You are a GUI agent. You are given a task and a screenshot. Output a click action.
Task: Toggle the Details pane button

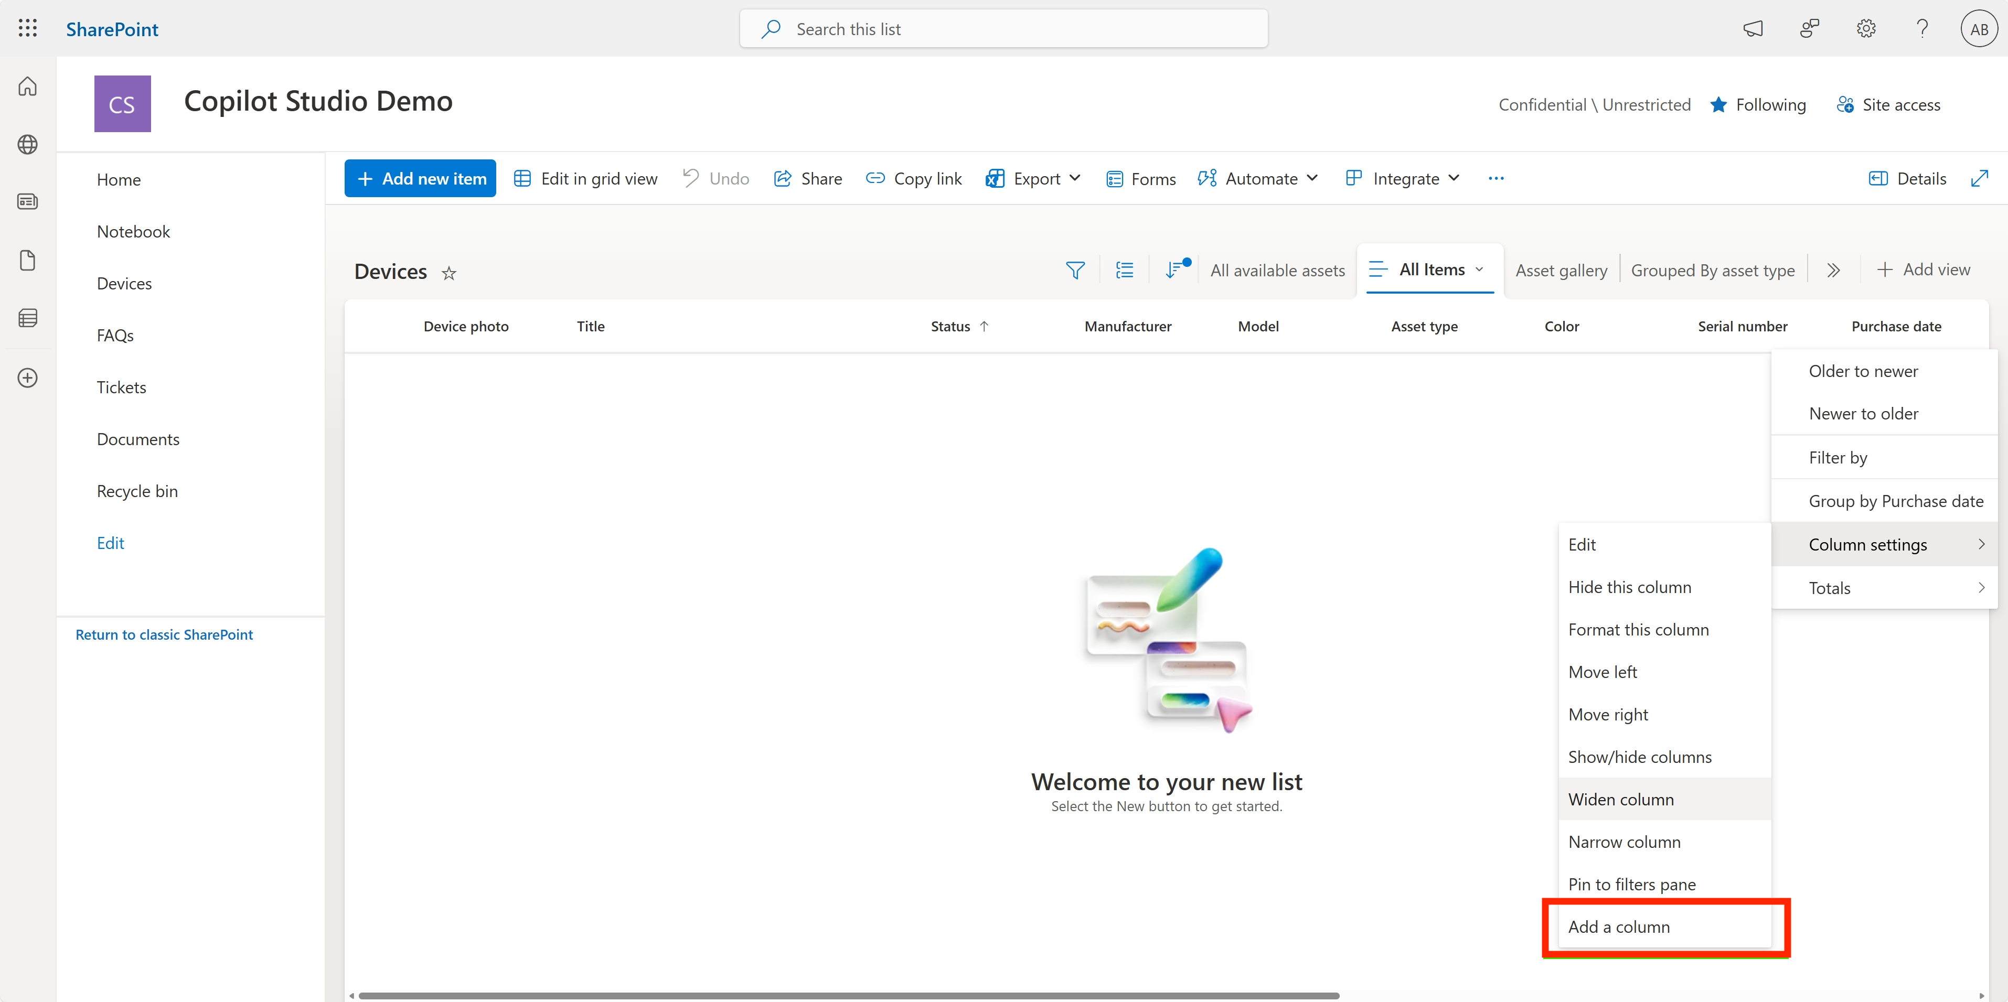[1907, 178]
